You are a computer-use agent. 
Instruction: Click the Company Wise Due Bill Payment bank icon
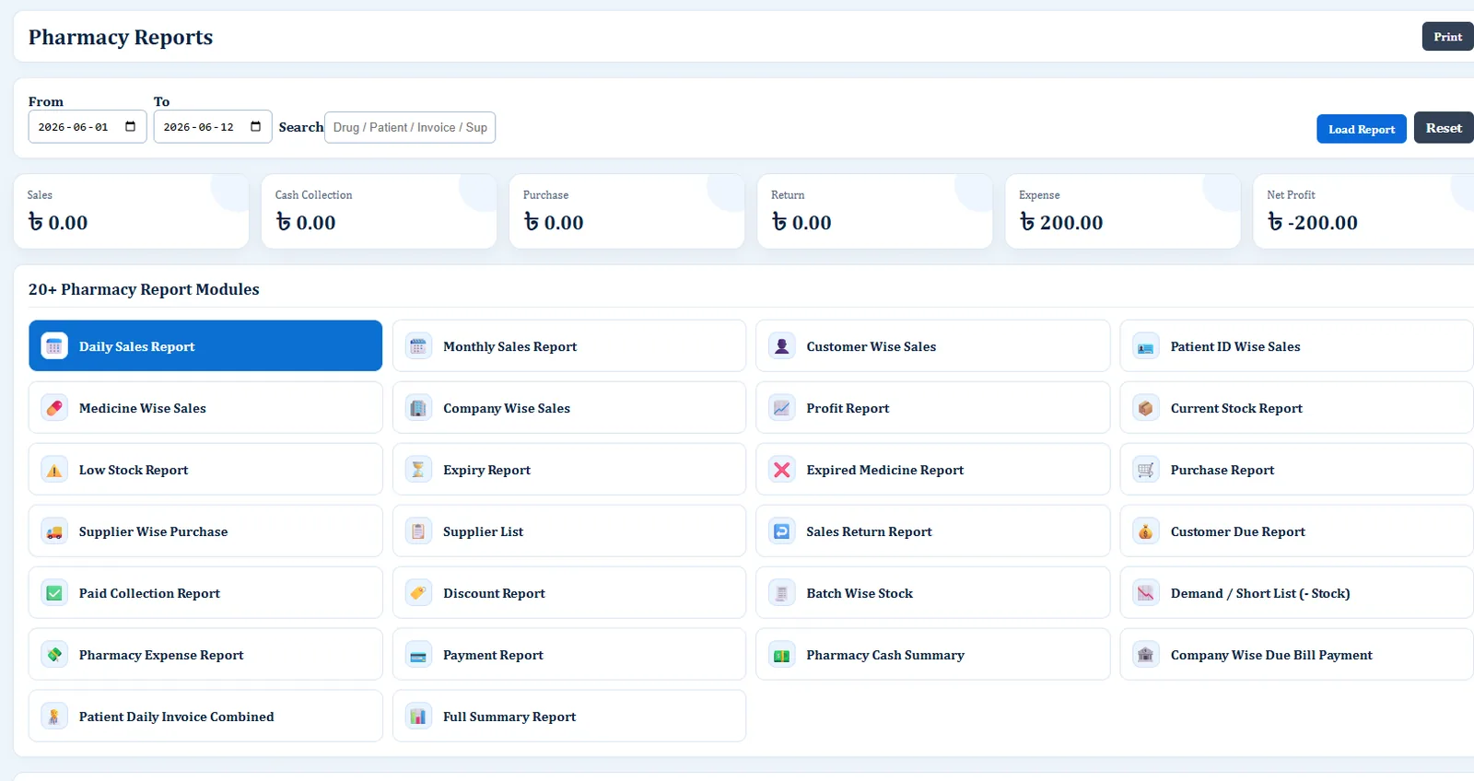tap(1146, 655)
